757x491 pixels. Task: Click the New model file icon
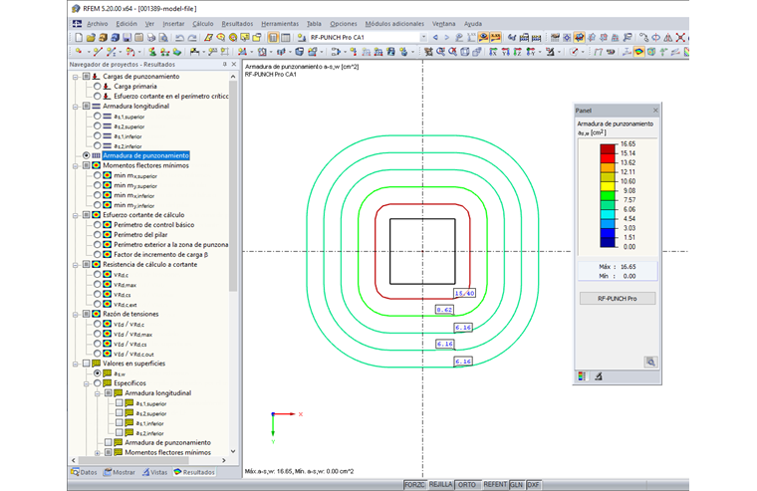tap(79, 37)
